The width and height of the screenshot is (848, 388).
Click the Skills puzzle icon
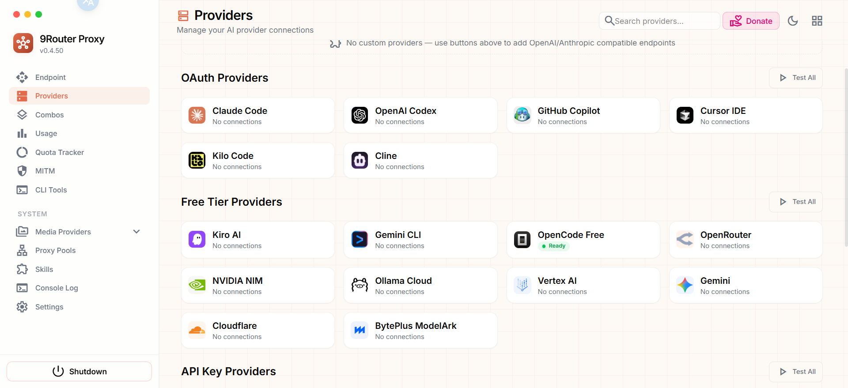(22, 269)
